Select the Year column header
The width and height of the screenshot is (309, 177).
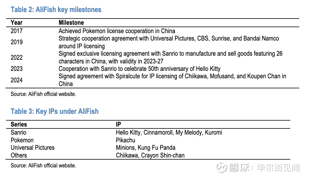(16, 23)
